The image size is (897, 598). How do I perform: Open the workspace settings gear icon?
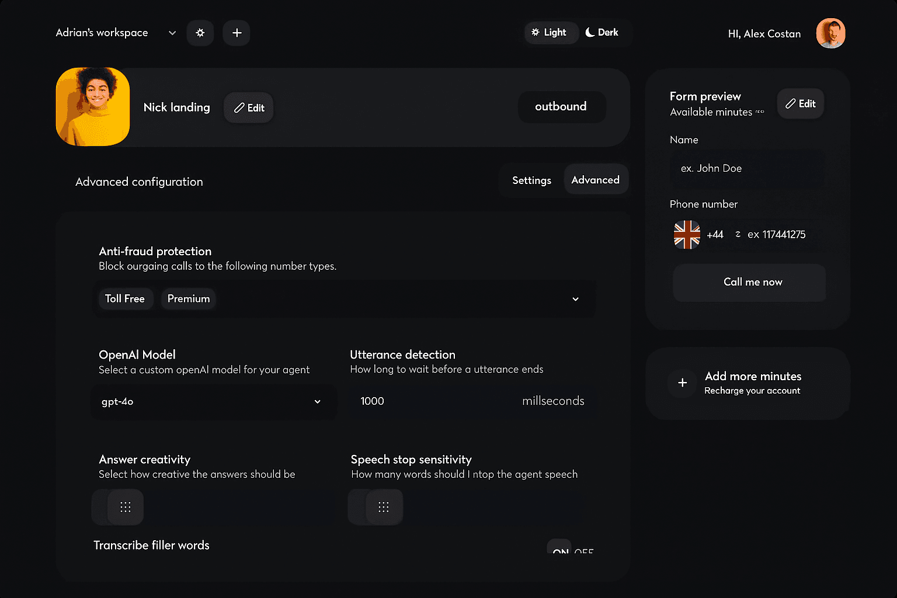200,33
